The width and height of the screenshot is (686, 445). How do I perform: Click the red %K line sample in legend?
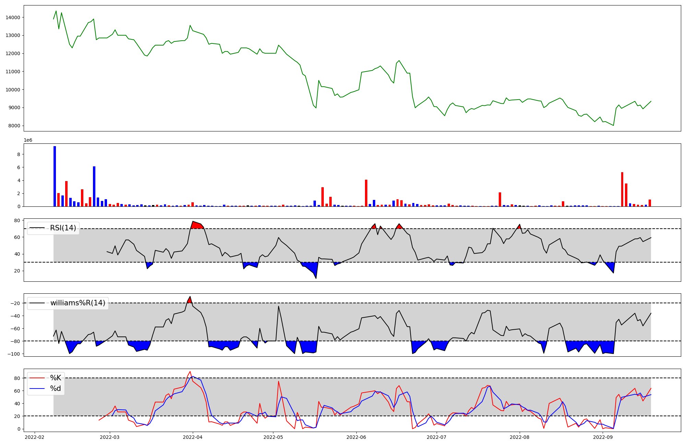pyautogui.click(x=37, y=378)
